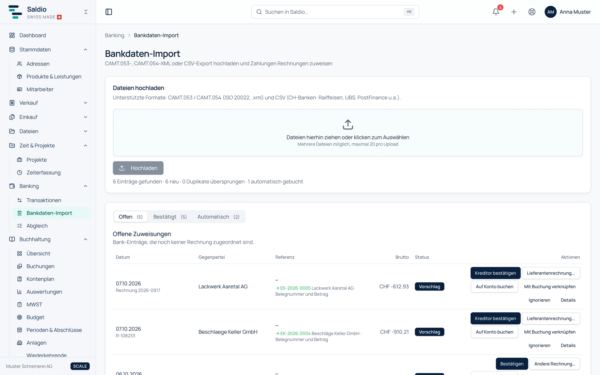Screen dimensions: 600x375
Task: Click the plus add icon
Action: click(514, 12)
